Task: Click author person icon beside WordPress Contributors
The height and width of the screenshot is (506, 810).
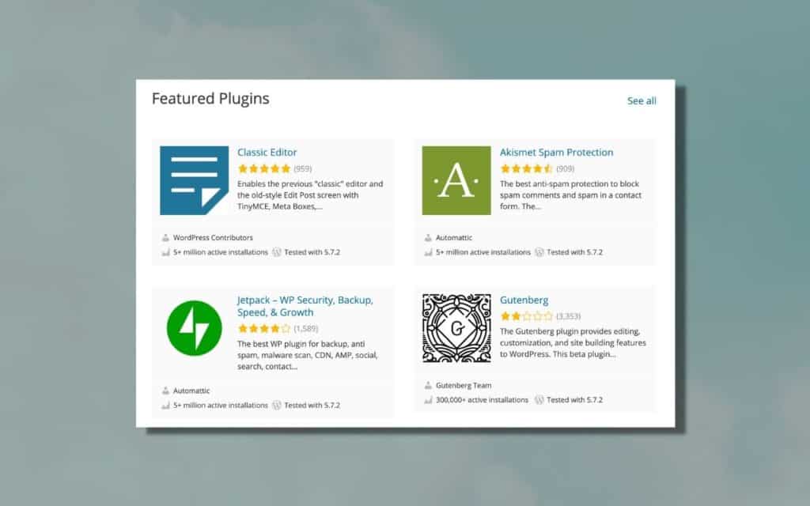Action: (165, 237)
